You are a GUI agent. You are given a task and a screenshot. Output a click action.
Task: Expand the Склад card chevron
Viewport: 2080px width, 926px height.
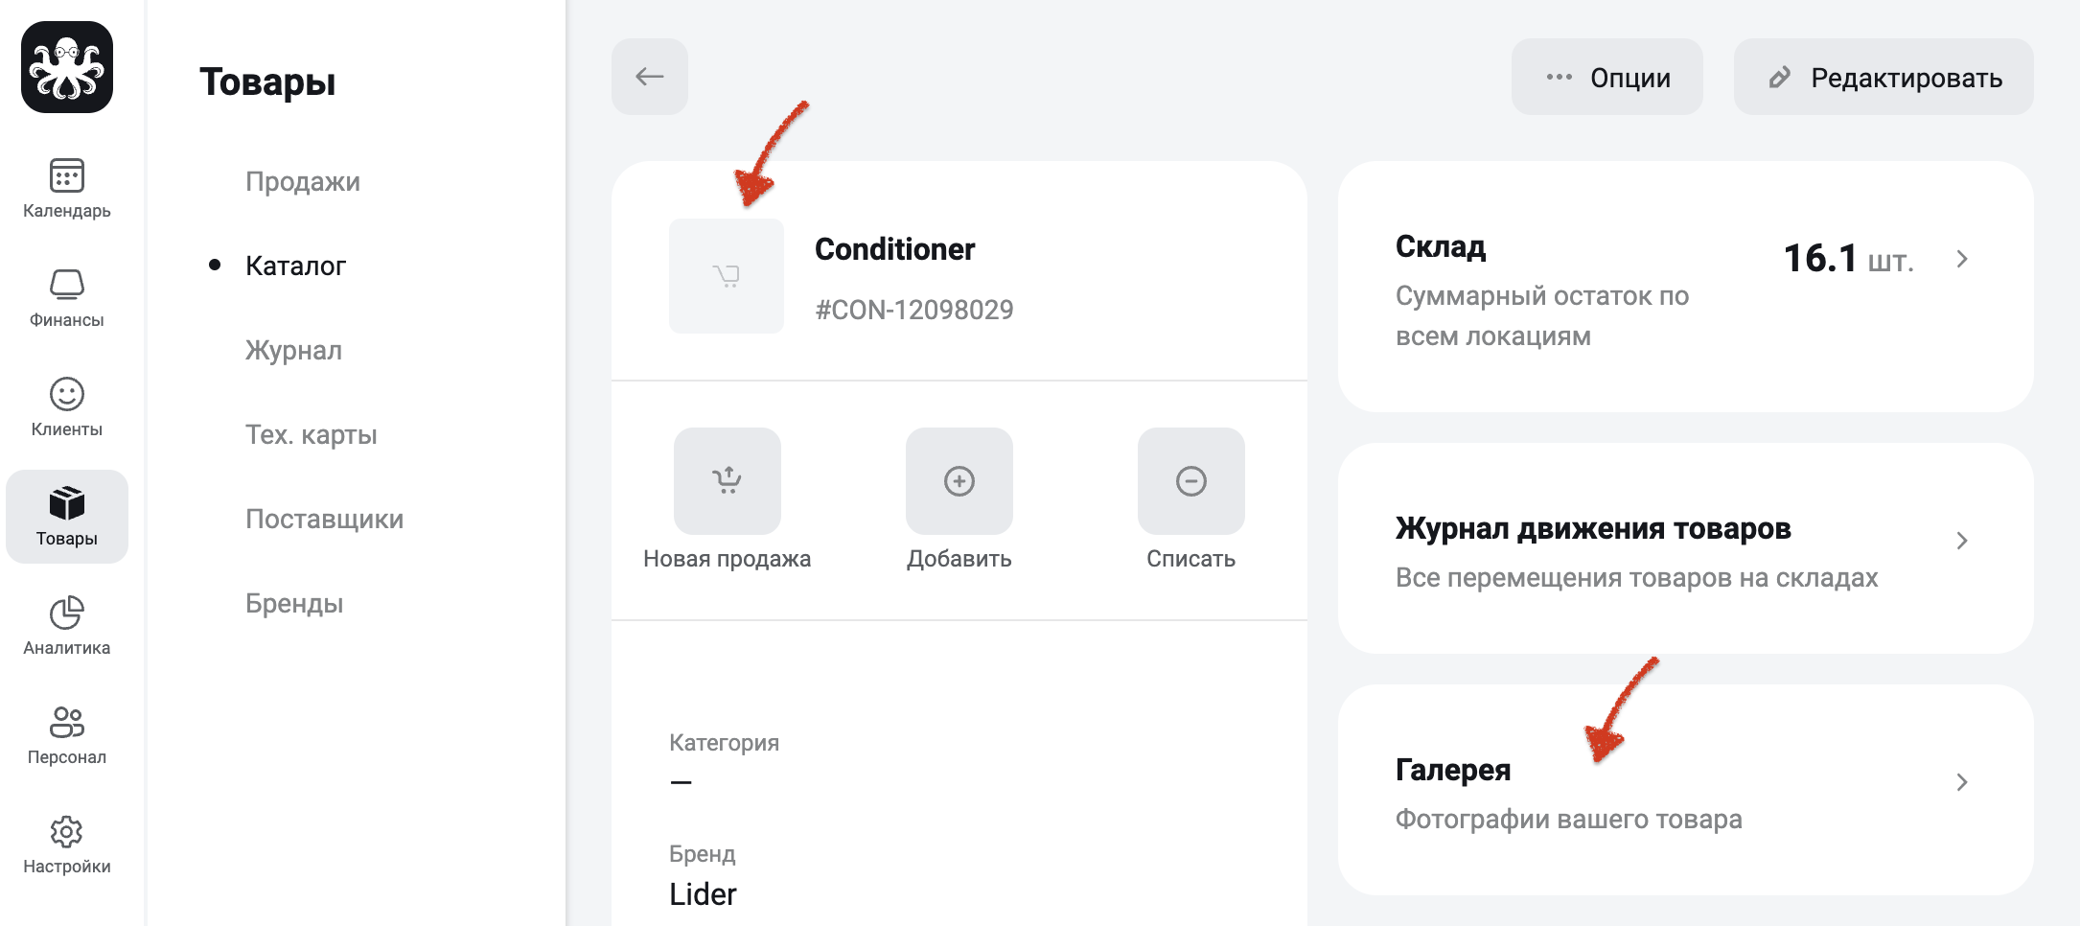point(1962,259)
